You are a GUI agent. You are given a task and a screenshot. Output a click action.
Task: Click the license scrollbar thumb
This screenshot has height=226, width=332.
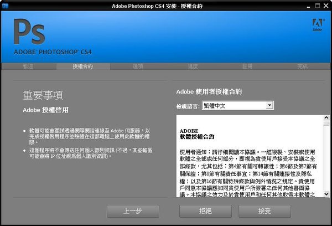[326, 123]
